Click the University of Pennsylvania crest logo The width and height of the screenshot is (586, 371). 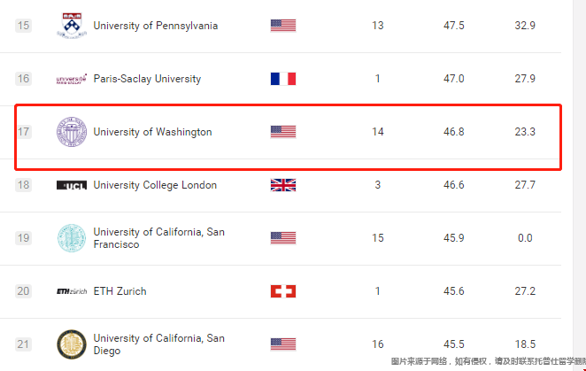pyautogui.click(x=71, y=25)
